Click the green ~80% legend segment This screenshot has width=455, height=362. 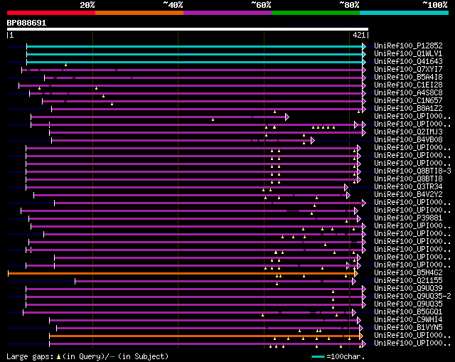pos(316,13)
